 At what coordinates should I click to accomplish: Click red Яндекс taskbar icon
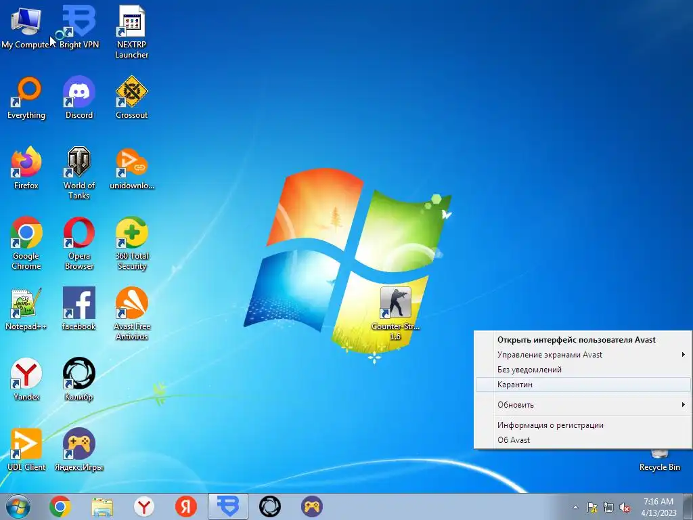[x=186, y=506]
